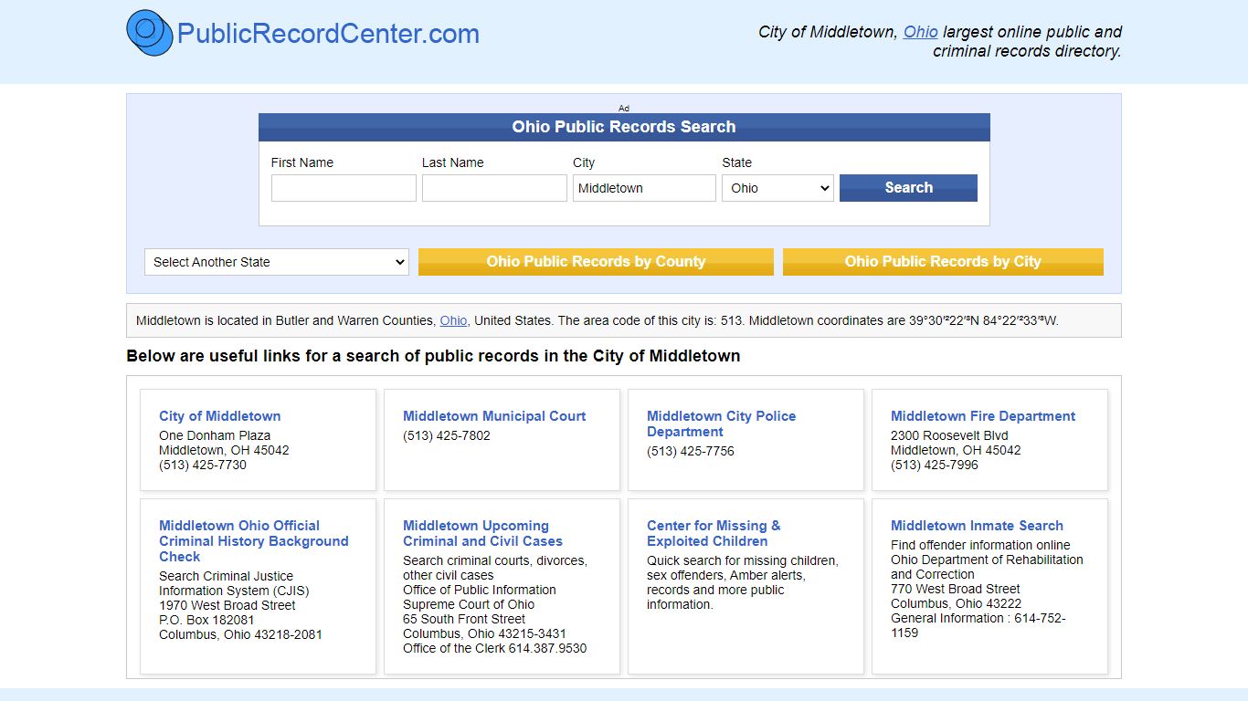
Task: Open the Middletown Municipal Court link
Action: [494, 416]
